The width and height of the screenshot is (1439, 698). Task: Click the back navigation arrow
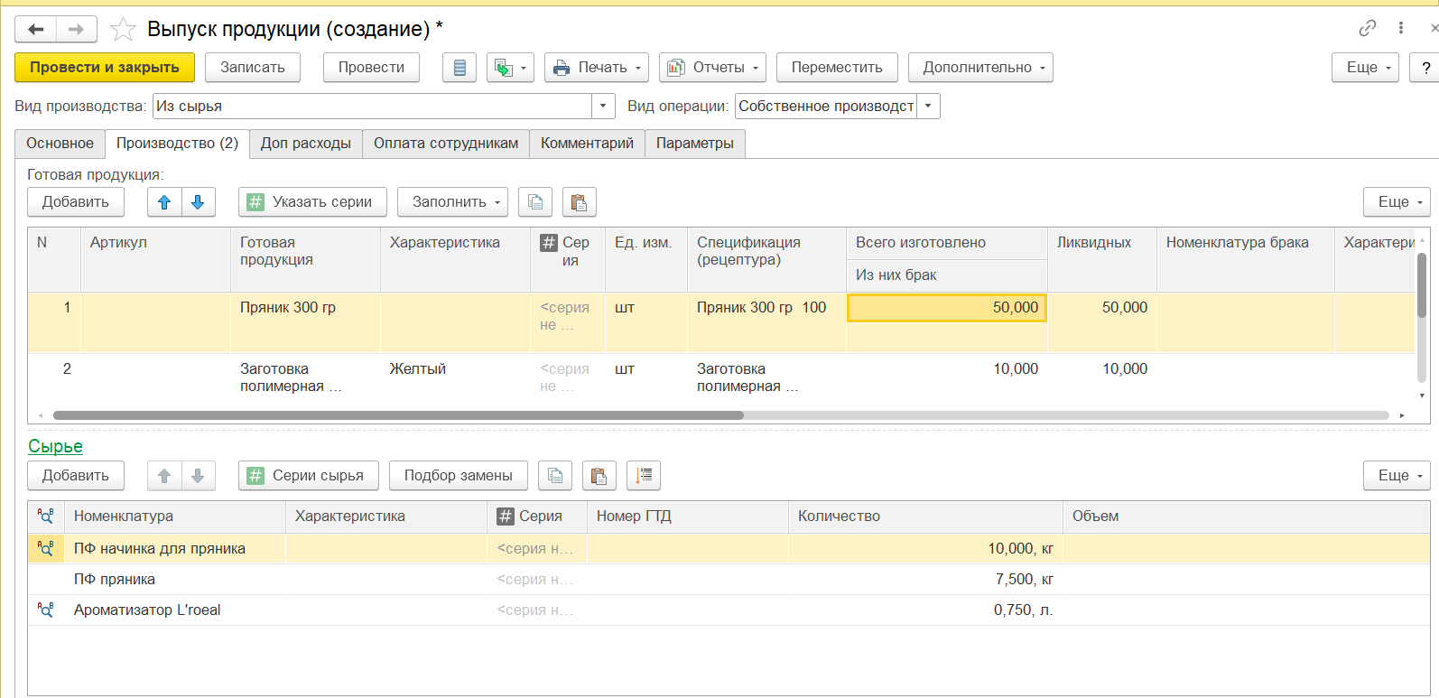coord(36,30)
